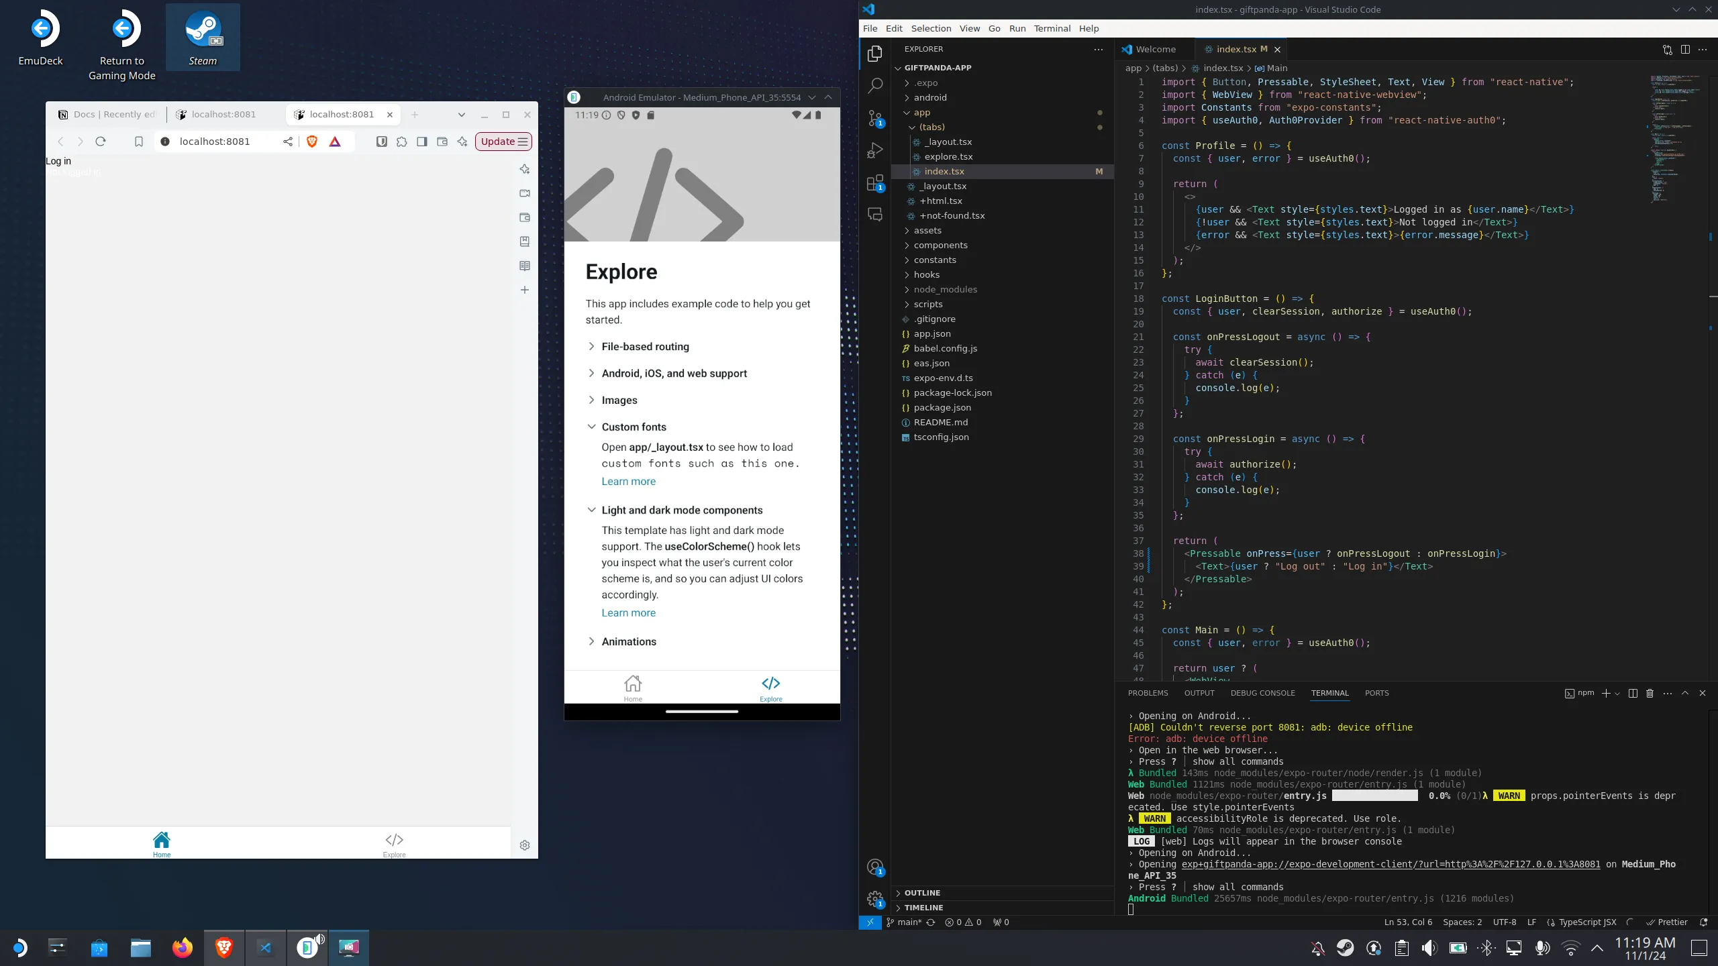Expand the Images section in emulator

coord(612,400)
